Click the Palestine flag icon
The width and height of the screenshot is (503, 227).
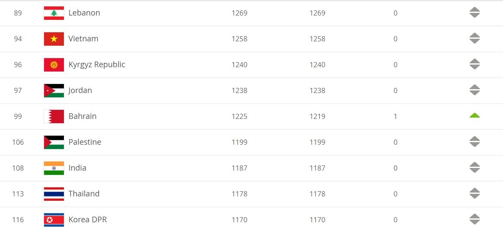point(54,142)
